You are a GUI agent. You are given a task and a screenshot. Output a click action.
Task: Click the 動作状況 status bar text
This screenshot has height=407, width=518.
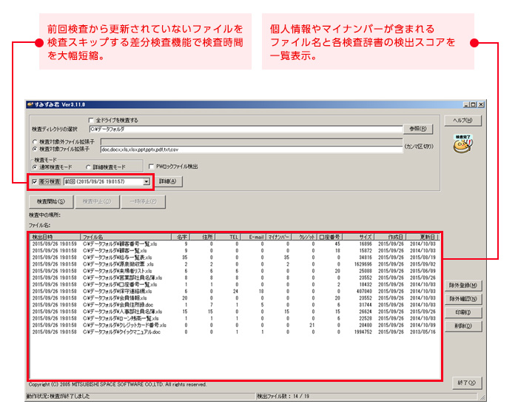point(58,396)
